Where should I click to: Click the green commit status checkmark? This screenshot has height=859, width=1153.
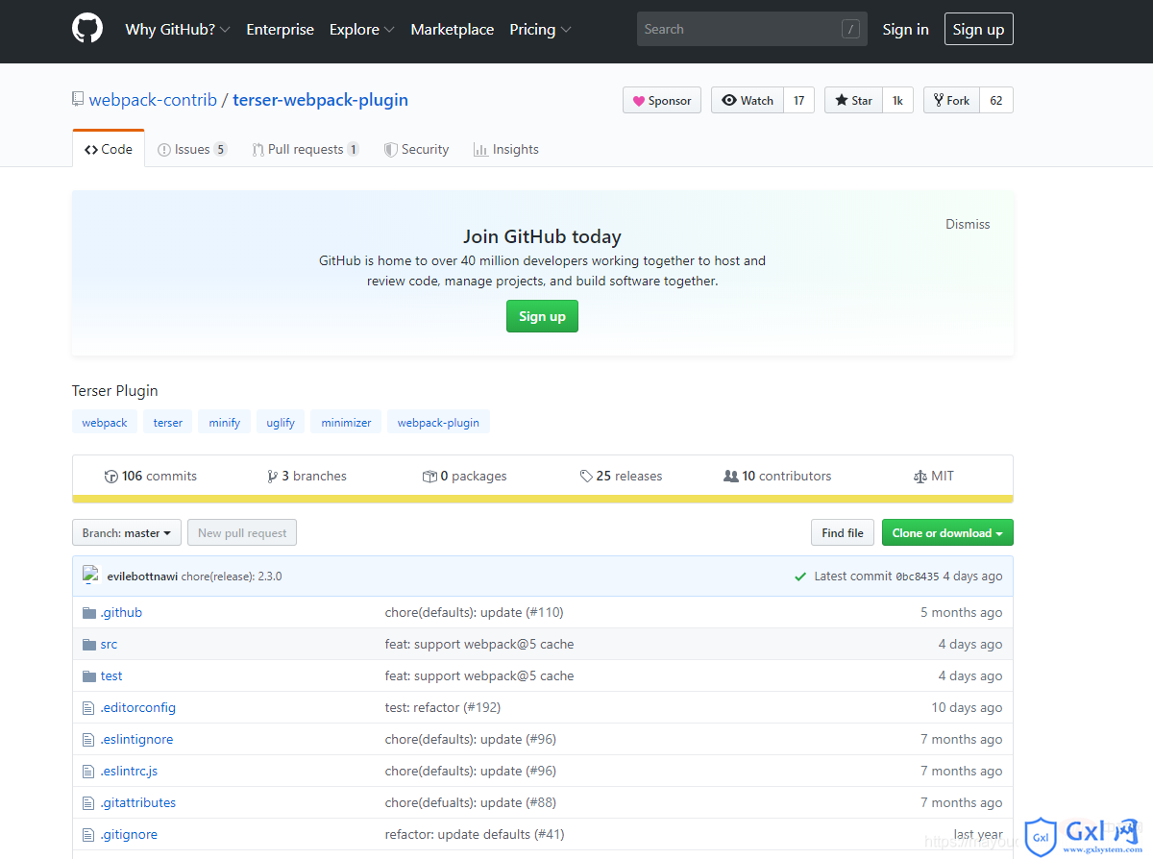(x=799, y=577)
